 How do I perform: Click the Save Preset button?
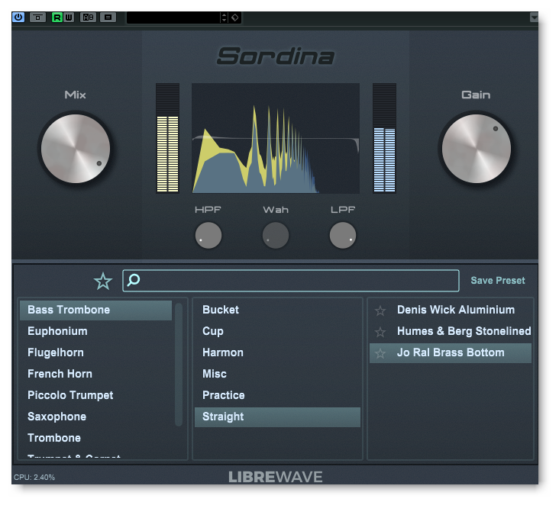pos(498,281)
